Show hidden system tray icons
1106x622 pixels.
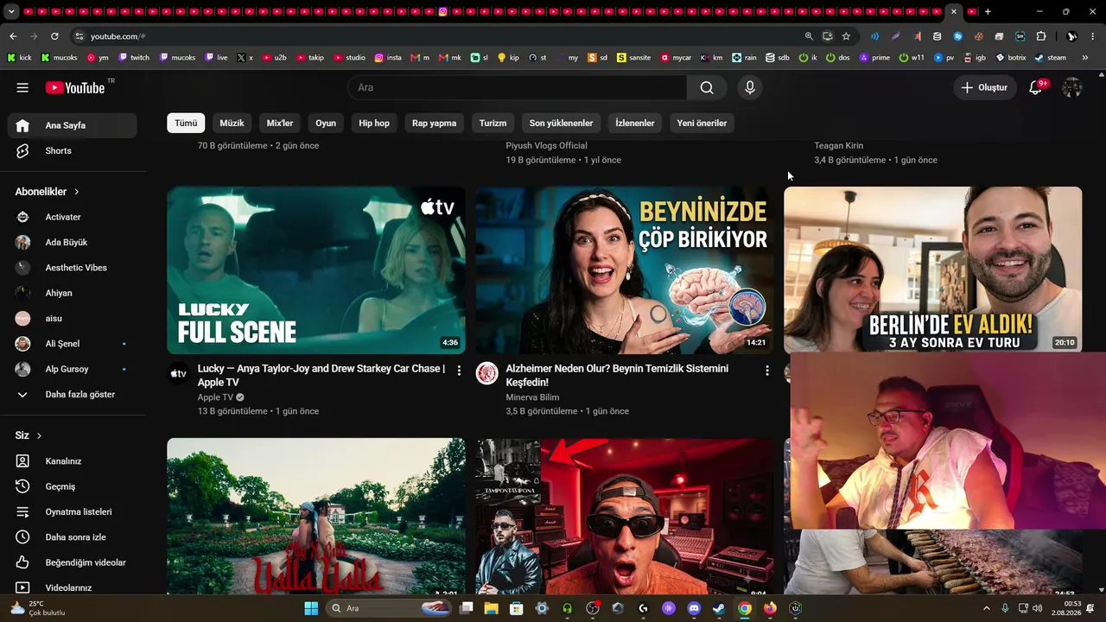pyautogui.click(x=987, y=608)
